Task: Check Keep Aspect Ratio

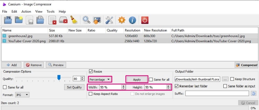Action: pos(91,94)
